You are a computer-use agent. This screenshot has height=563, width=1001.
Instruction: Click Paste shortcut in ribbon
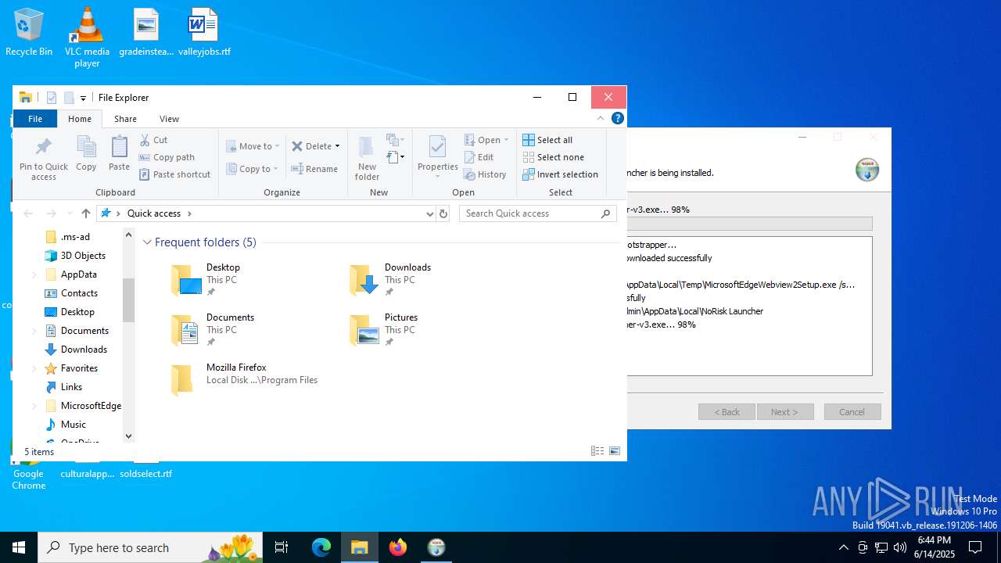click(174, 174)
